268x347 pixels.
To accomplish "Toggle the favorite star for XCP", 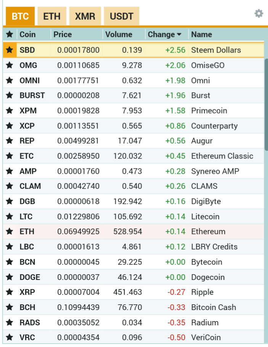I will (10, 126).
